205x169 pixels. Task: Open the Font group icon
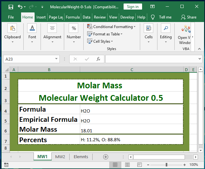[32, 28]
